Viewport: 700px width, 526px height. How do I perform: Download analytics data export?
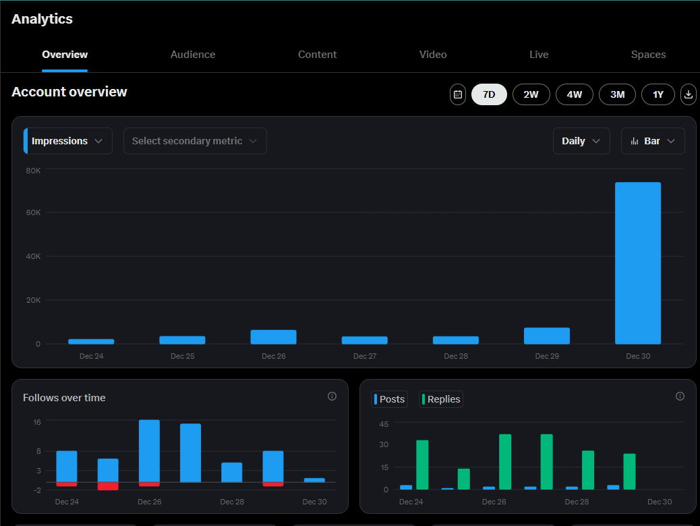688,94
